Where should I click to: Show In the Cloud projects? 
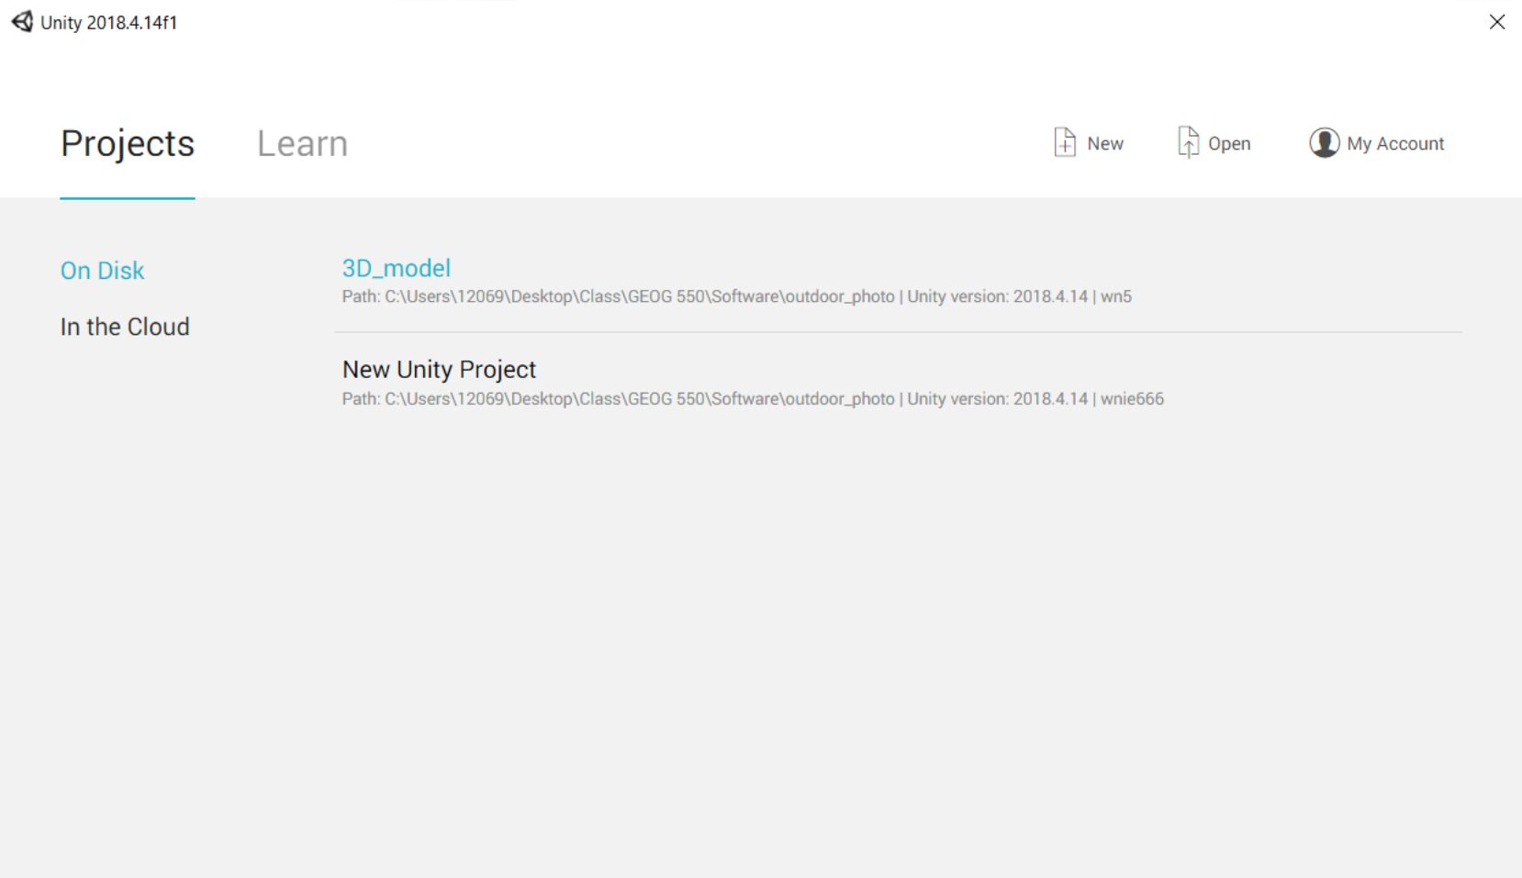[x=125, y=327]
